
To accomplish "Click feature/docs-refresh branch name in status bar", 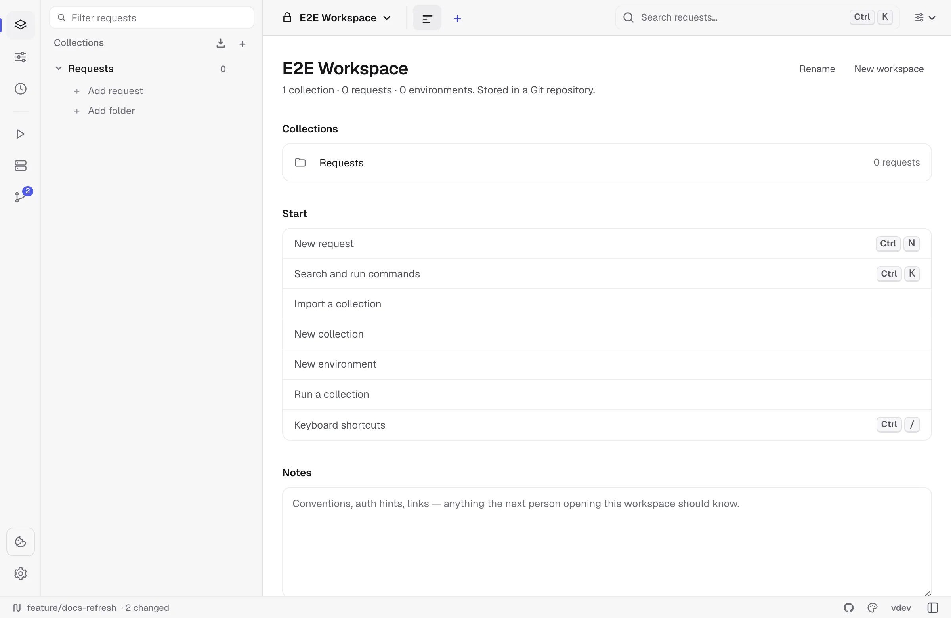I will pos(72,608).
